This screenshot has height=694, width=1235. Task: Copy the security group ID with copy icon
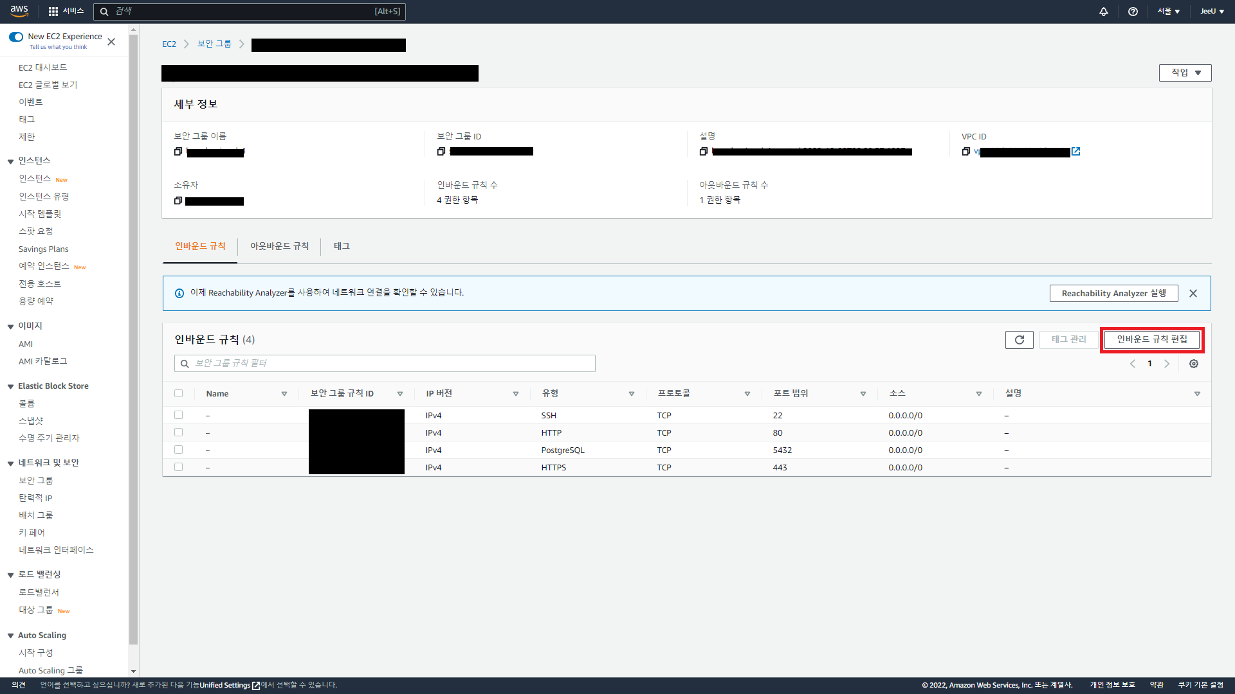pos(441,152)
